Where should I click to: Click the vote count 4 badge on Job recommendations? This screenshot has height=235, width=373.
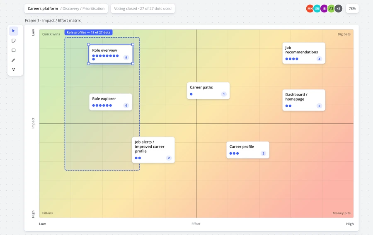319,59
